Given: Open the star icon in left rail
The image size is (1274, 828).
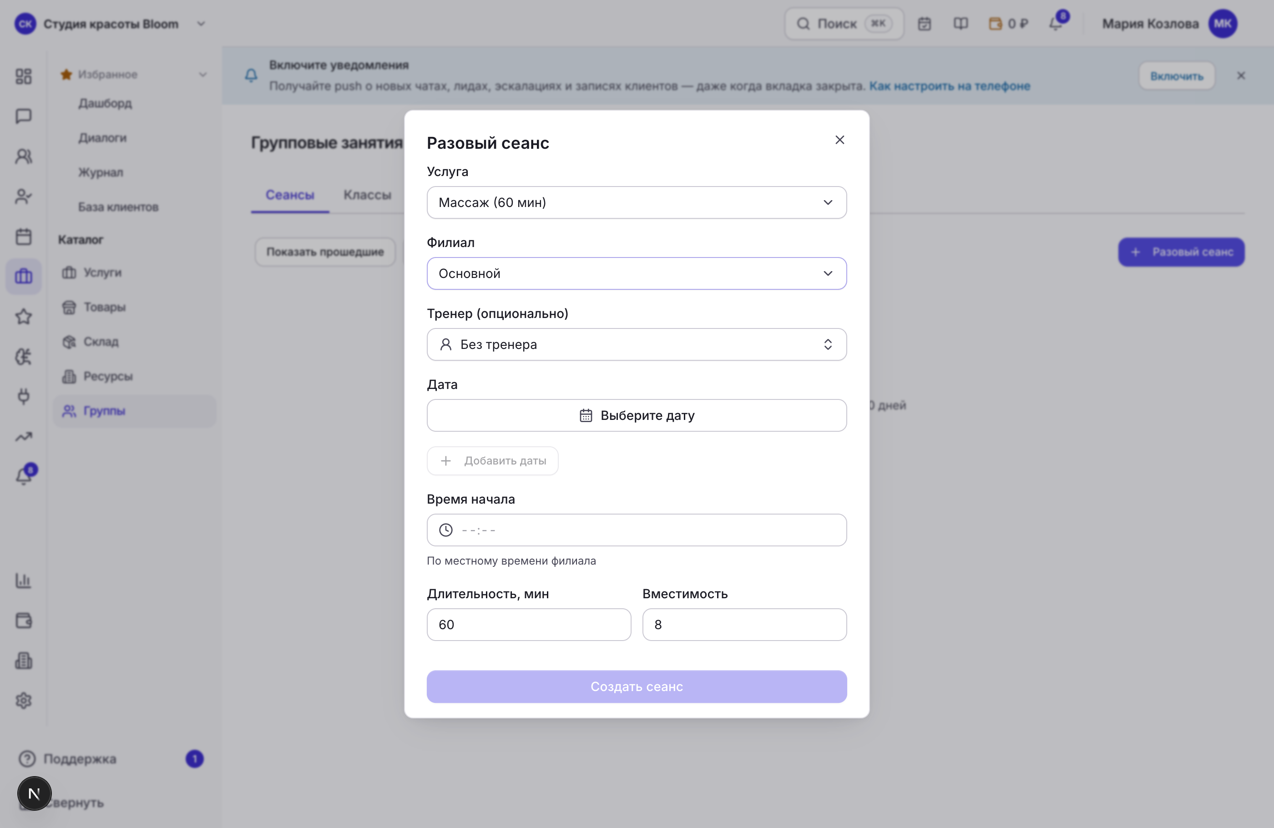Looking at the screenshot, I should pyautogui.click(x=24, y=316).
